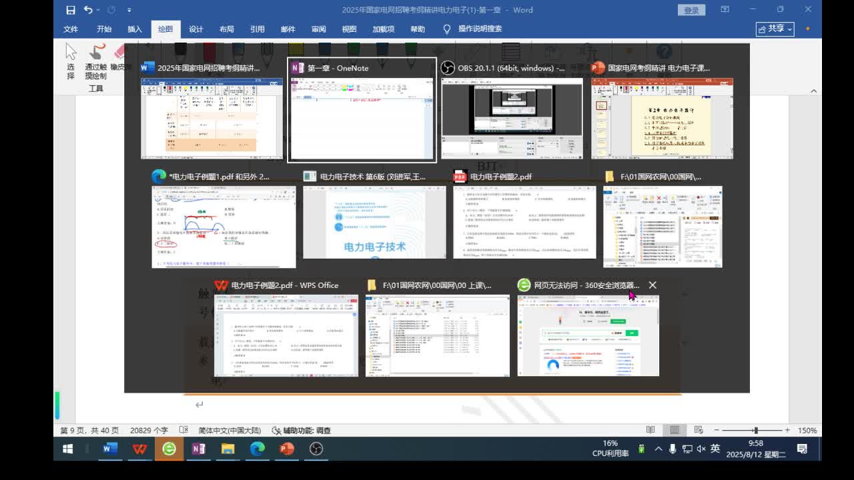Close the 360安全浏览器 window from task switcher

coord(653,285)
